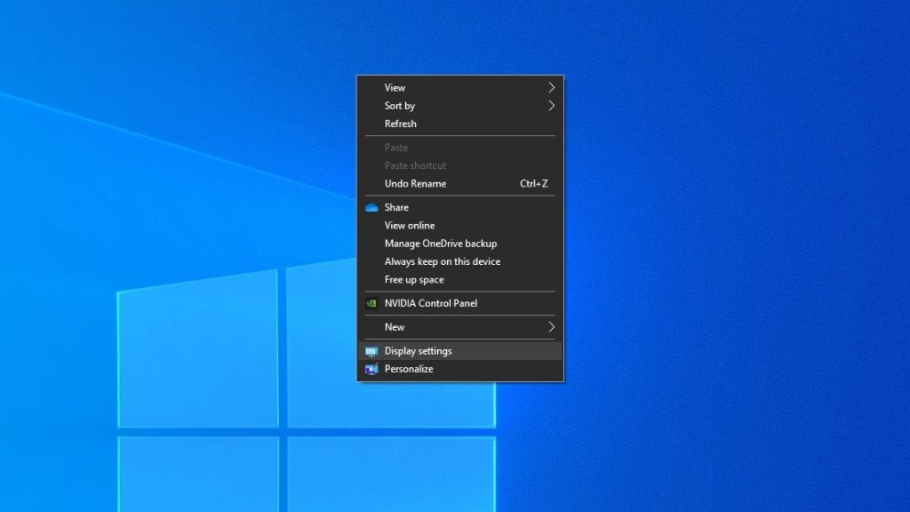Click the Personalize icon
This screenshot has width=910, height=512.
[x=371, y=369]
